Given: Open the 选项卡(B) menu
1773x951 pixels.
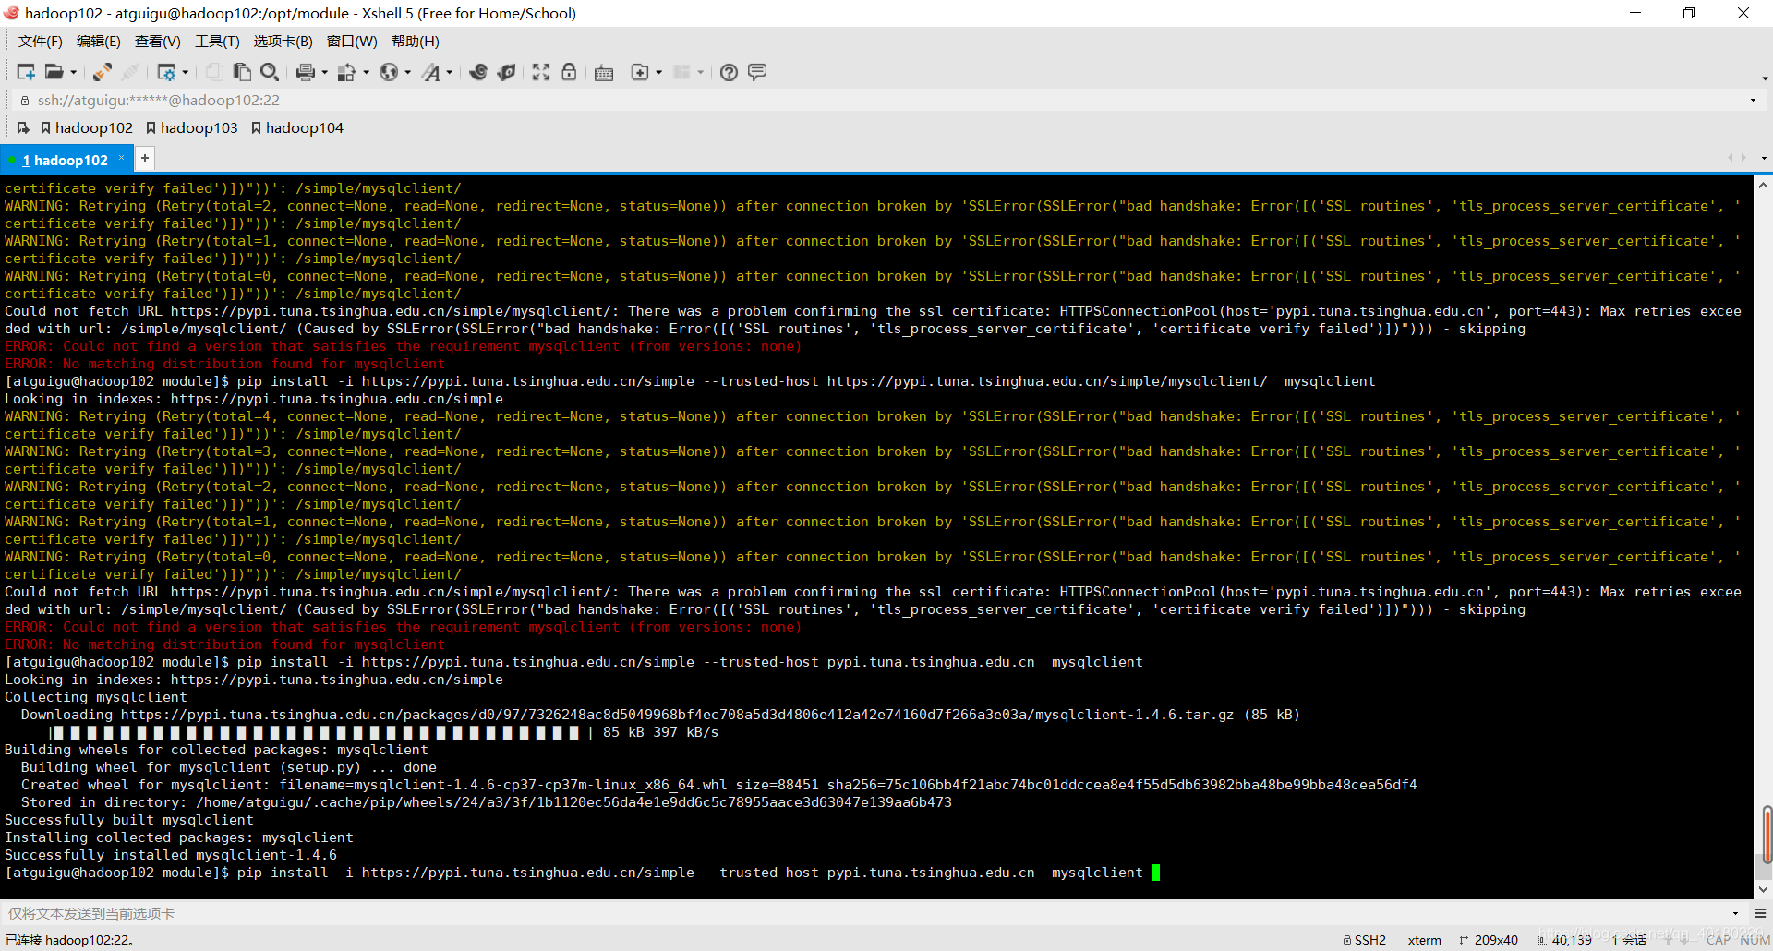Looking at the screenshot, I should click(x=283, y=42).
